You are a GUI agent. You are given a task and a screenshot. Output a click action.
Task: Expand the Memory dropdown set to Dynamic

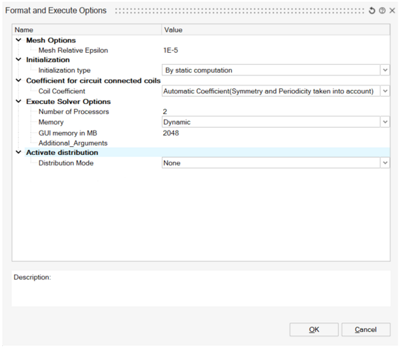coord(385,122)
